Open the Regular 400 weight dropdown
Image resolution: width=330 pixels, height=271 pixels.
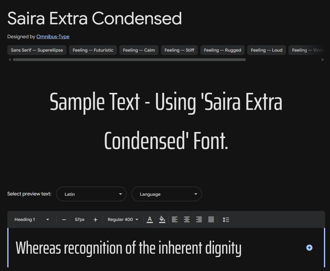click(123, 219)
